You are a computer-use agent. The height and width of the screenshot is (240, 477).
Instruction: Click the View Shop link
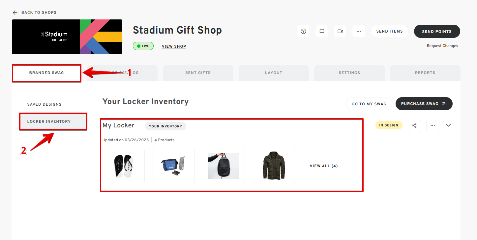(174, 46)
